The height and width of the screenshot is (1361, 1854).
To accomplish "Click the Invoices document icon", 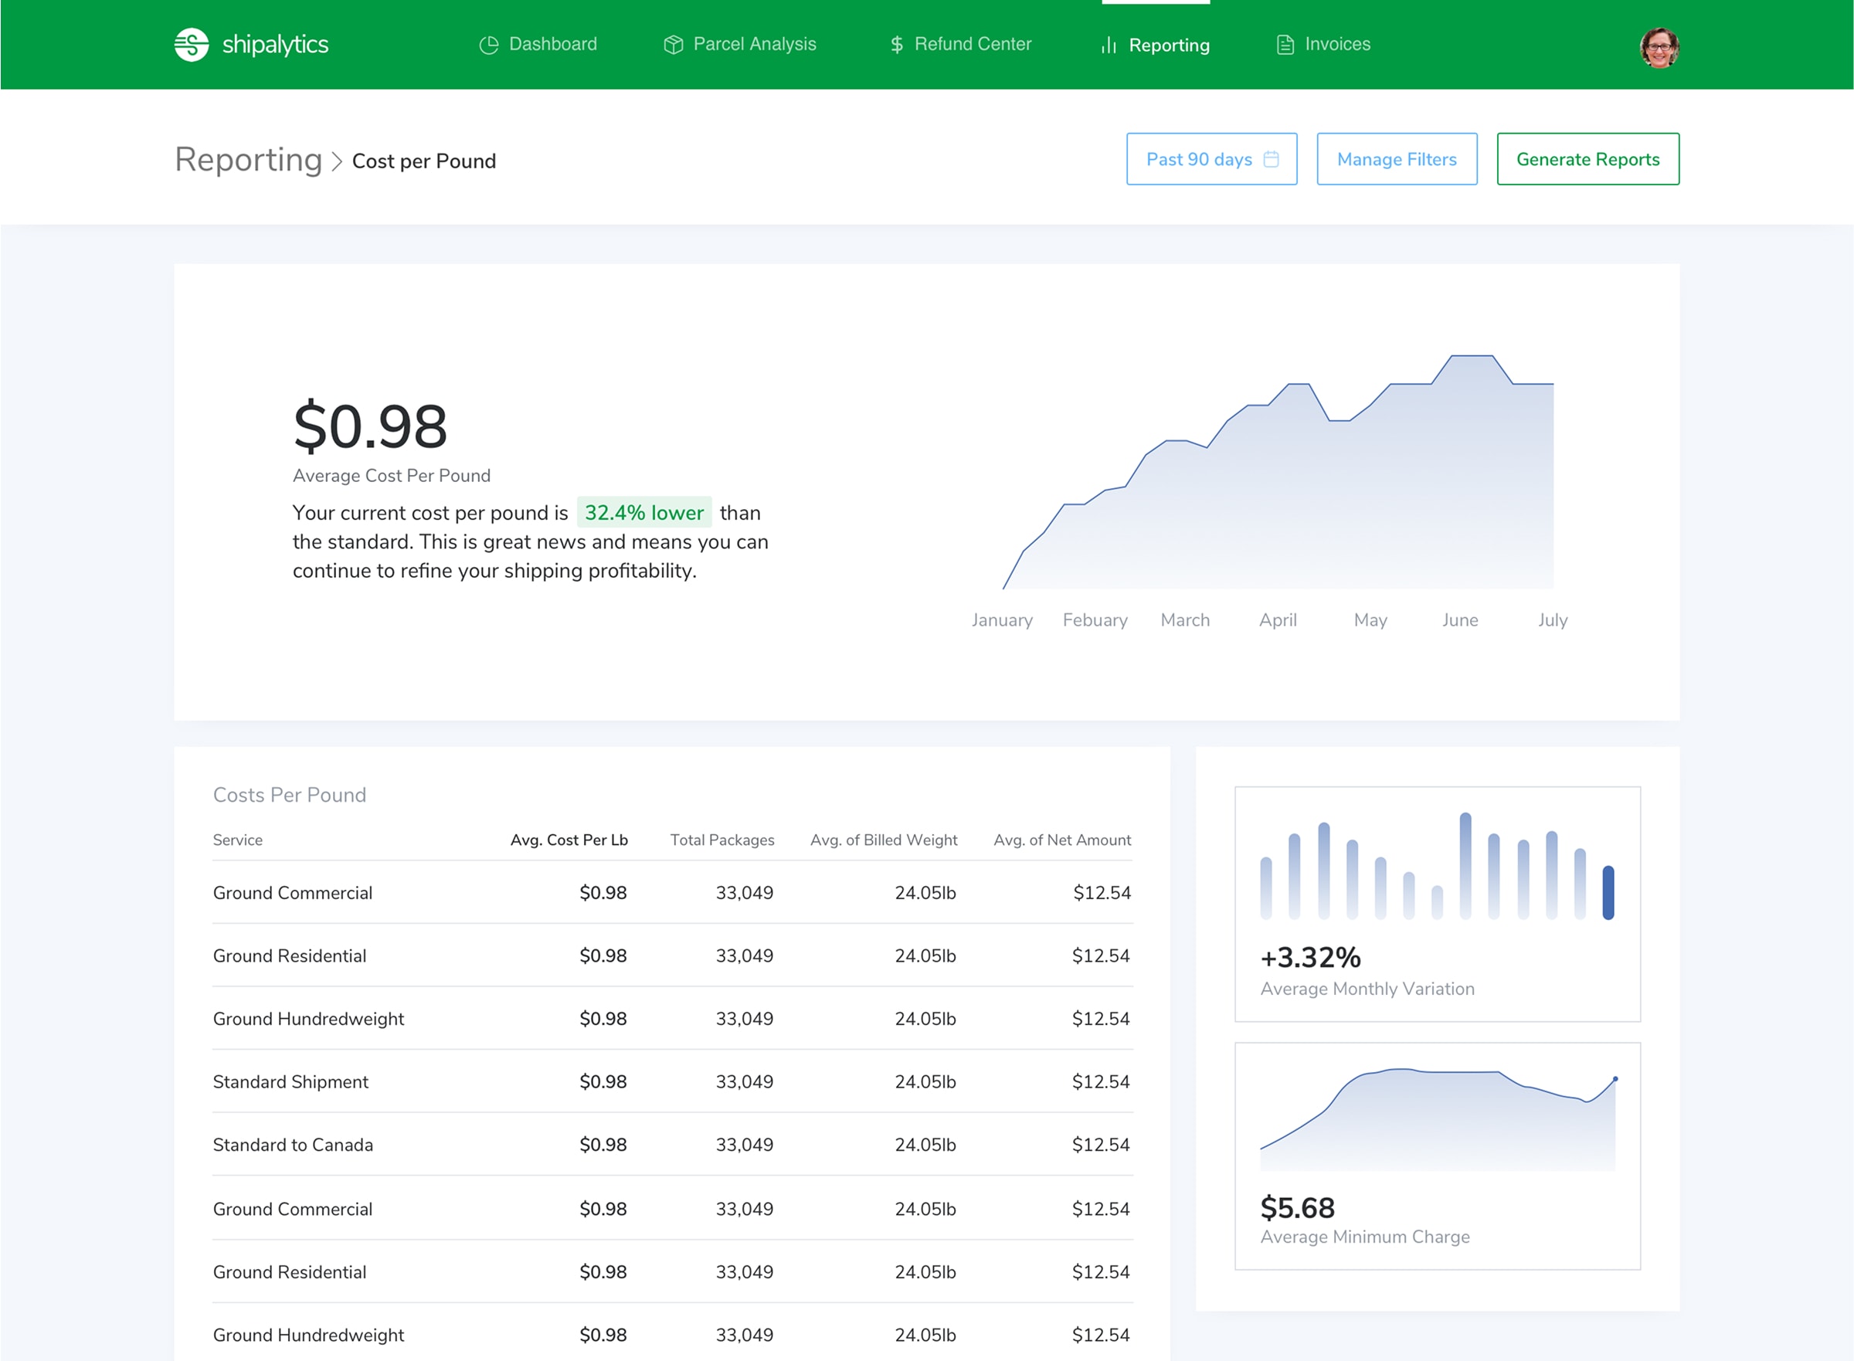I will pos(1285,45).
